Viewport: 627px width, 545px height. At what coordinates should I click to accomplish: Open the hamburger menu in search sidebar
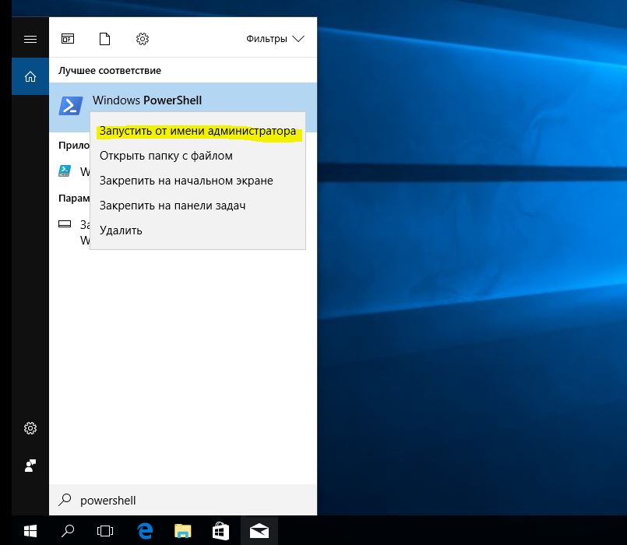(x=30, y=39)
